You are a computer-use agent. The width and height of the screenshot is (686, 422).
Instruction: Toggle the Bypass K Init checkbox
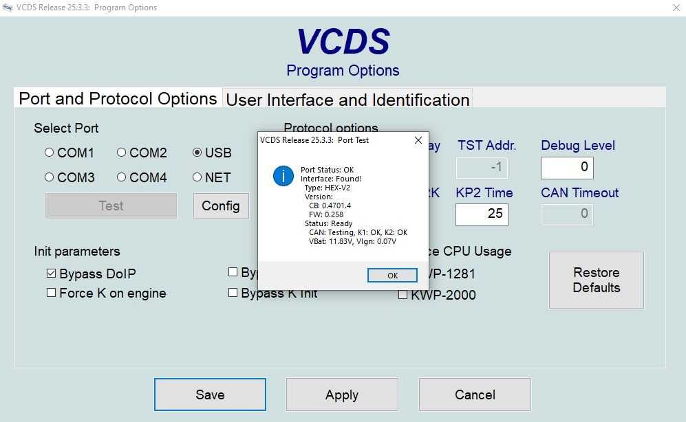coord(233,293)
